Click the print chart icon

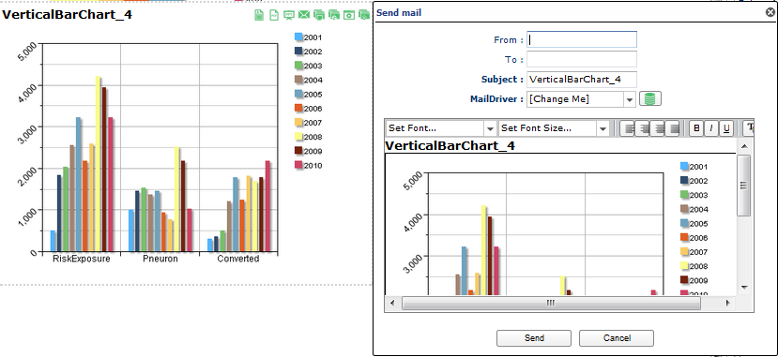[319, 15]
